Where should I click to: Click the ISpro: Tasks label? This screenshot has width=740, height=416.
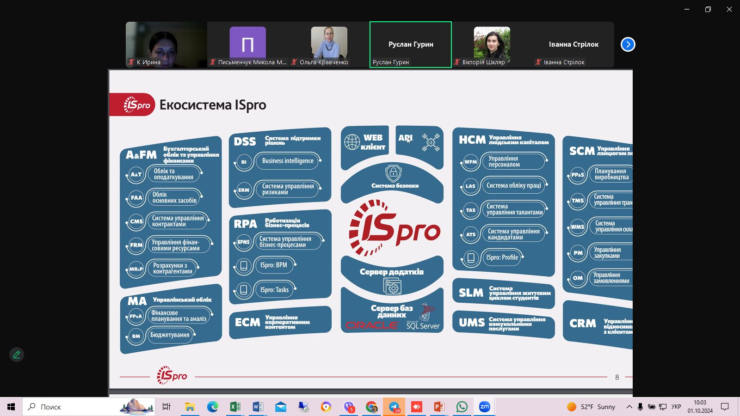tap(274, 290)
